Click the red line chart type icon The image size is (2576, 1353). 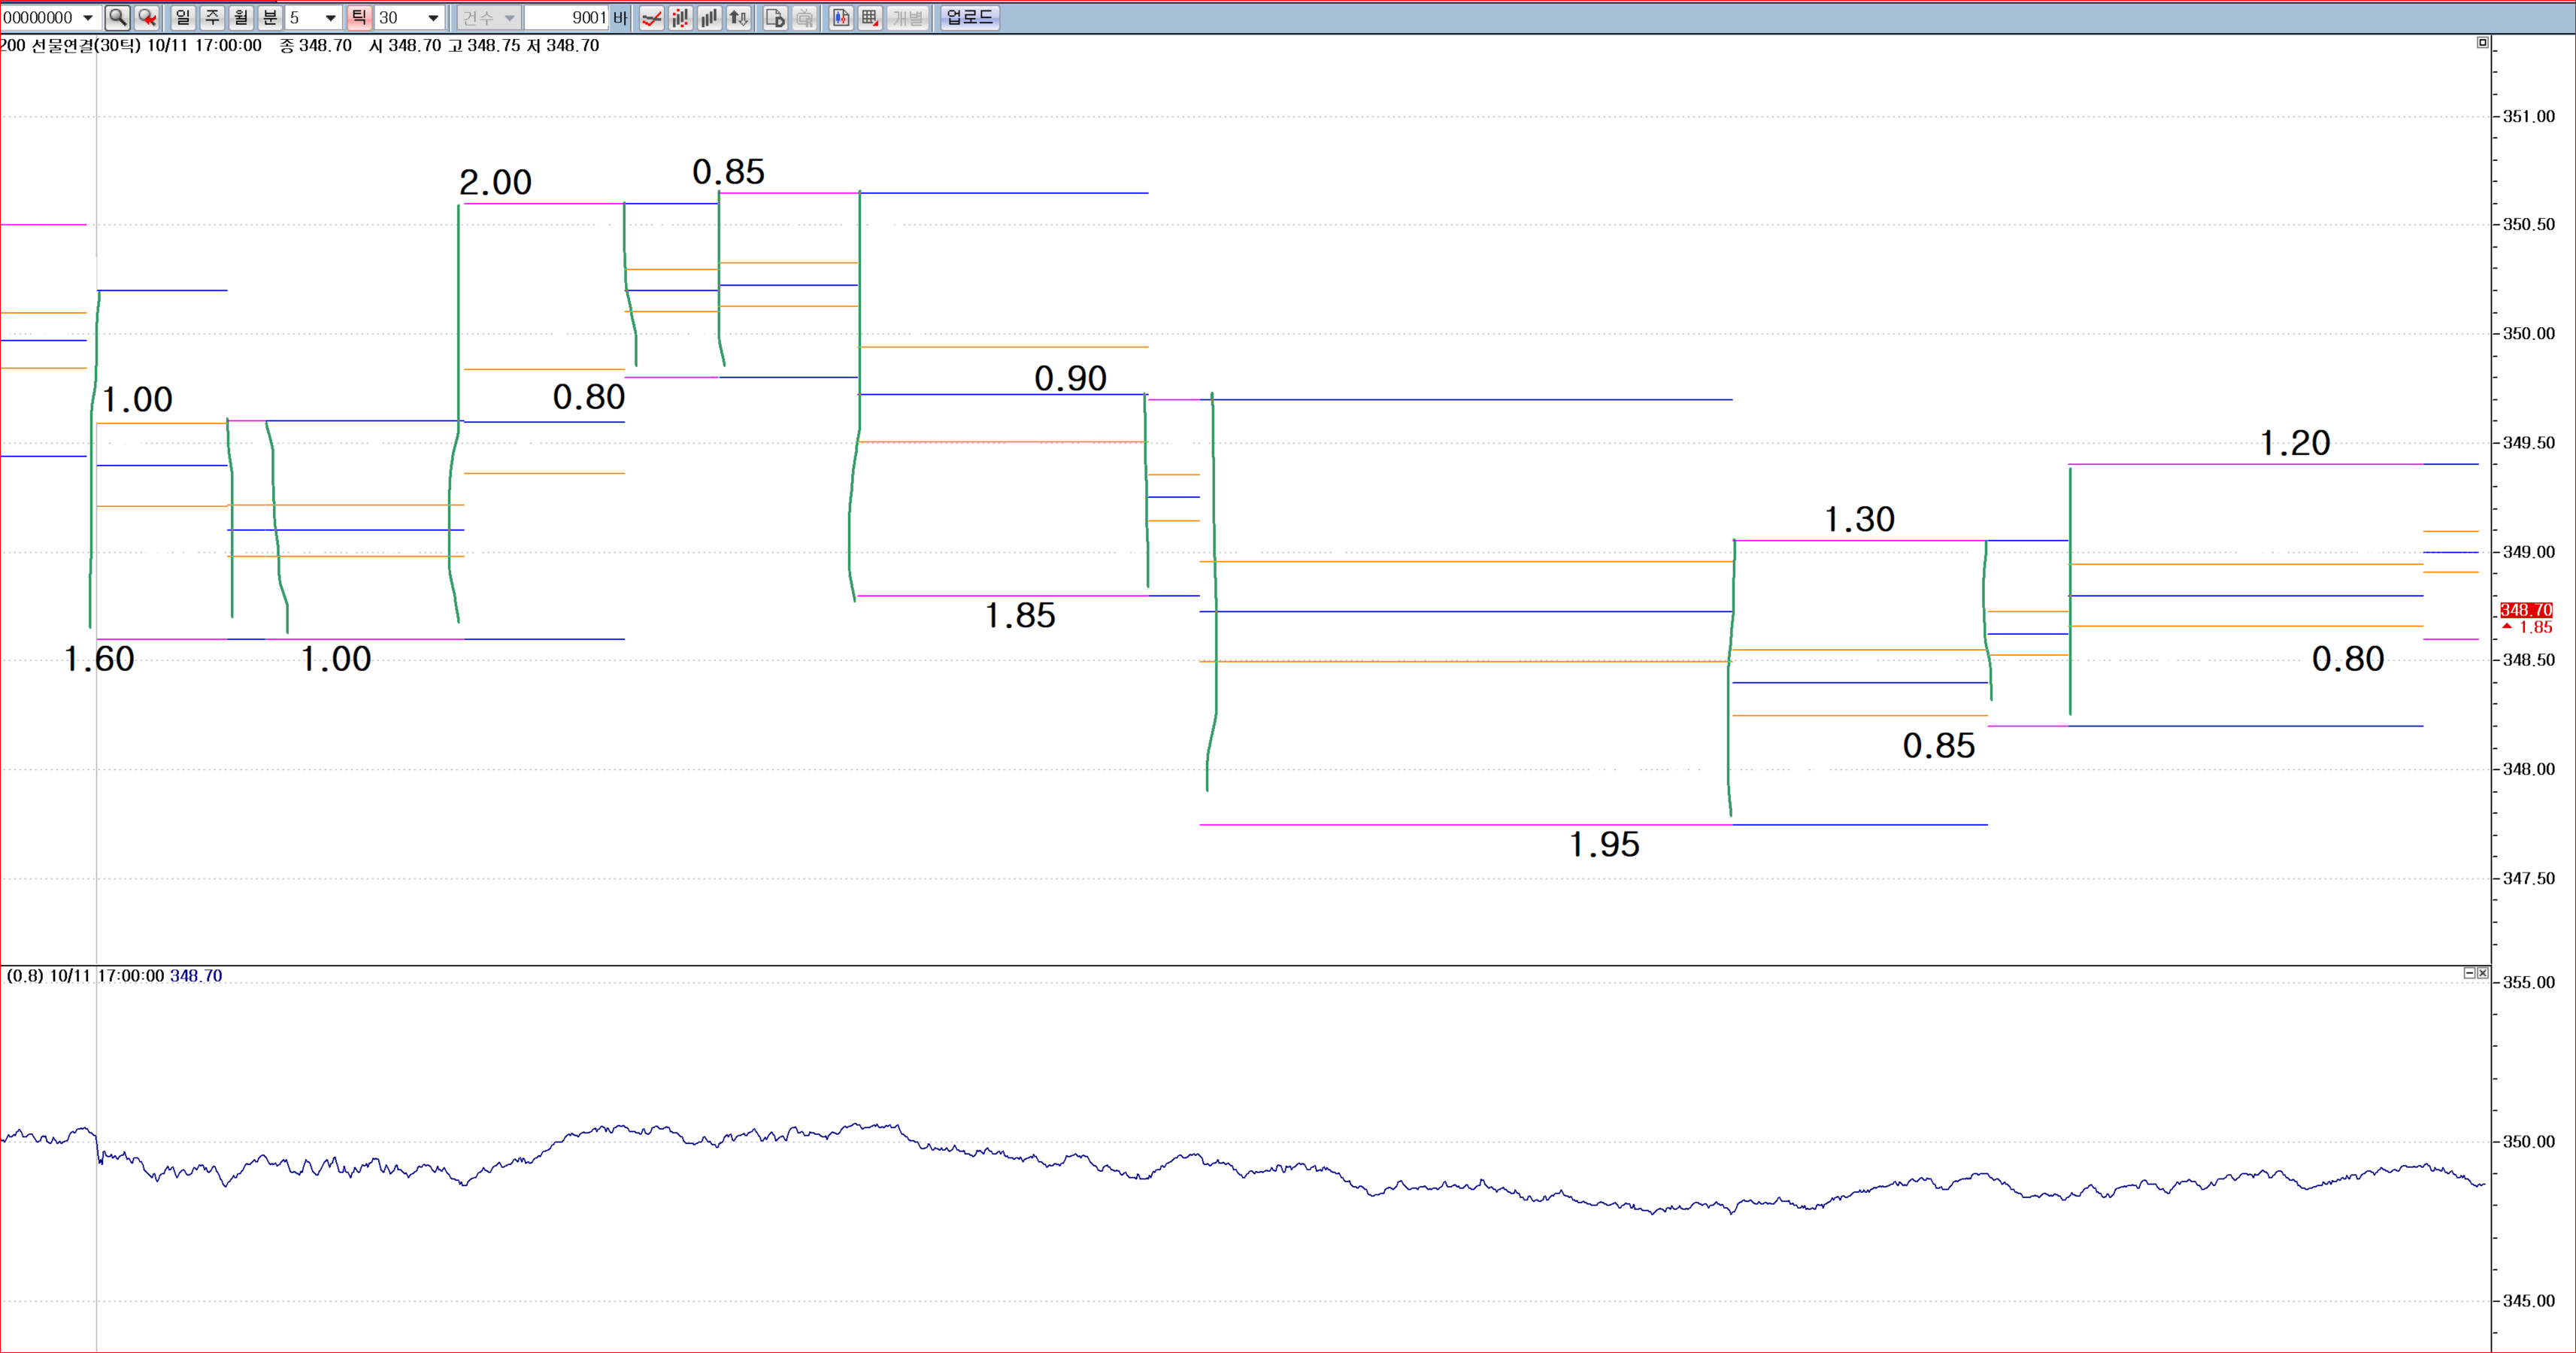tap(652, 17)
